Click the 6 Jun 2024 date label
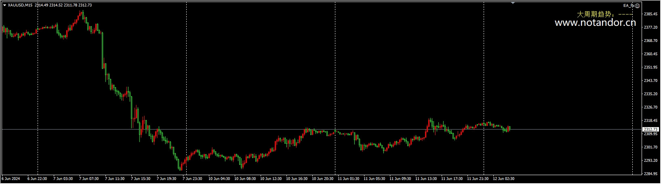 [11, 178]
